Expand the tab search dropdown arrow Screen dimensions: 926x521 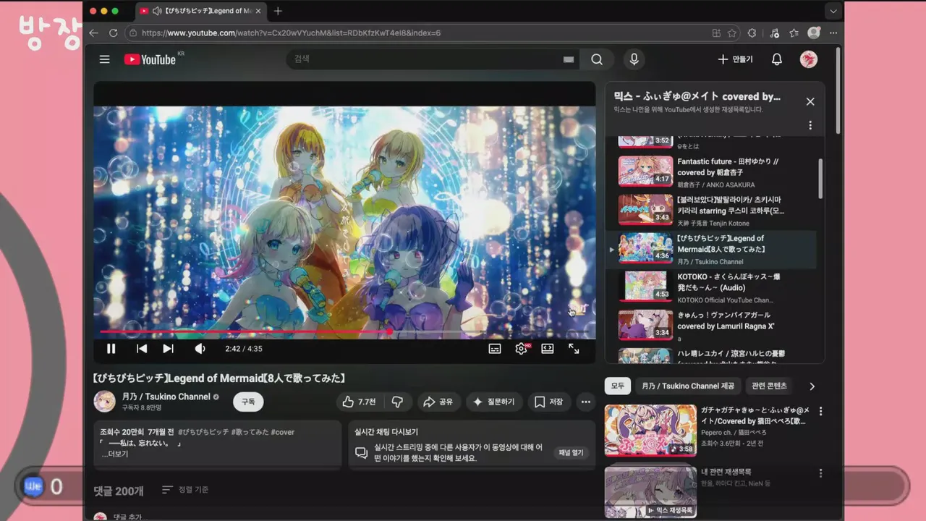point(833,11)
